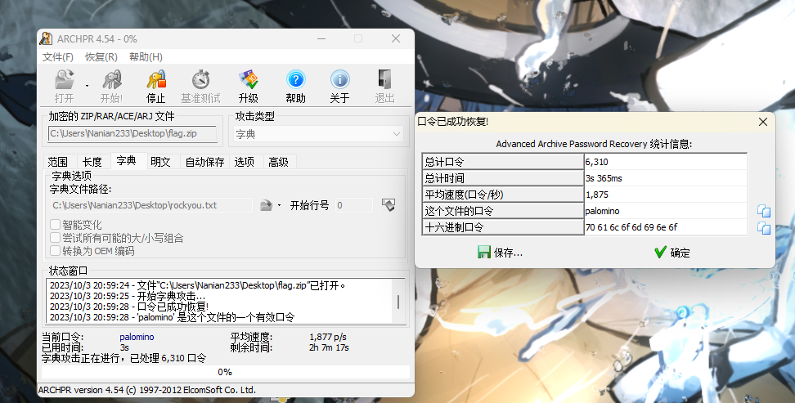The height and width of the screenshot is (403, 795).
Task: Click the 保存... button in results dialog
Action: (500, 253)
